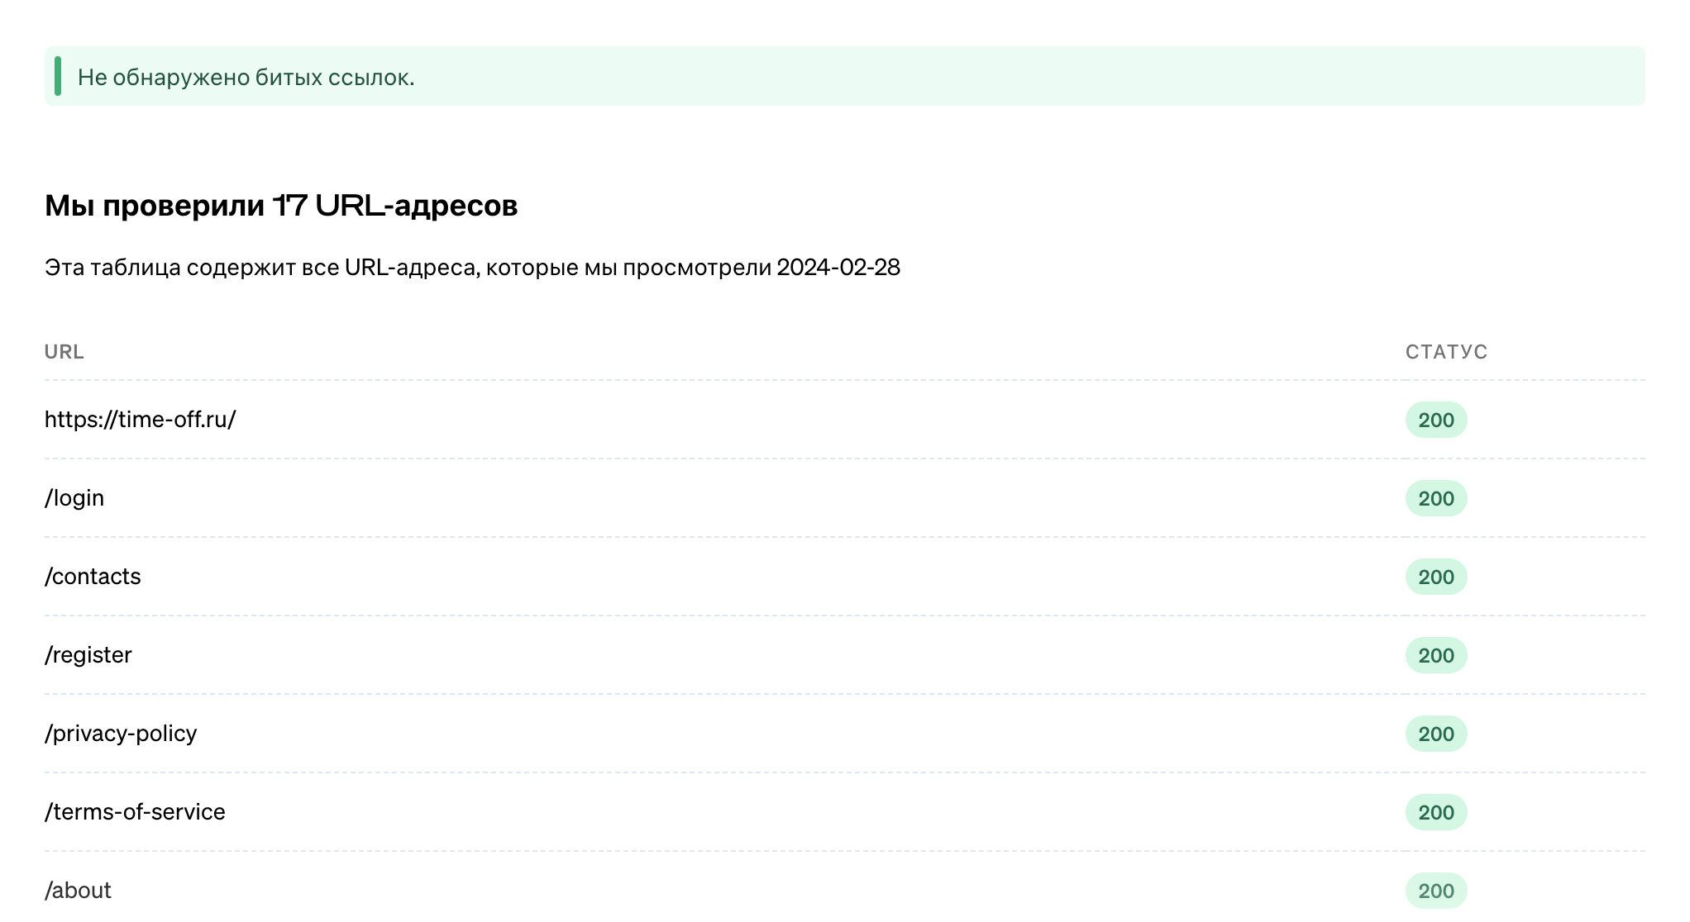This screenshot has width=1690, height=922.
Task: Click the https://time-off.ru/ URL
Action: (140, 420)
